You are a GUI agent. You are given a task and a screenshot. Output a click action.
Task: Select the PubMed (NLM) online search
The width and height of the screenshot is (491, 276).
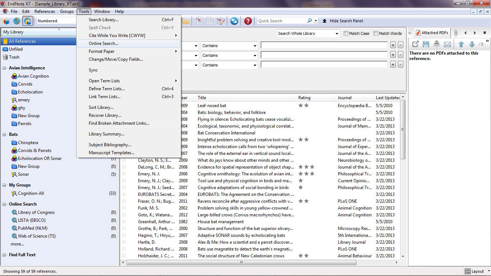pyautogui.click(x=32, y=228)
